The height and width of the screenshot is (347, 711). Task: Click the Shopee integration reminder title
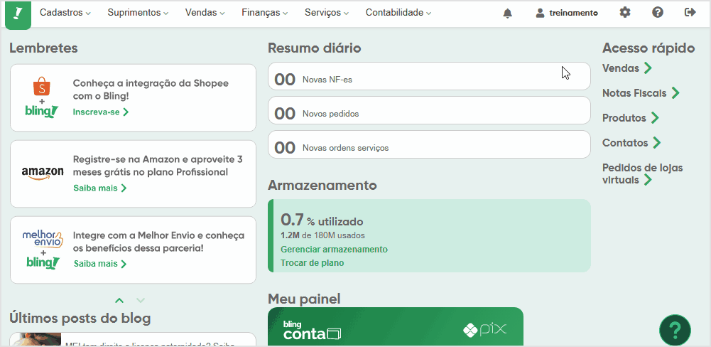(151, 90)
